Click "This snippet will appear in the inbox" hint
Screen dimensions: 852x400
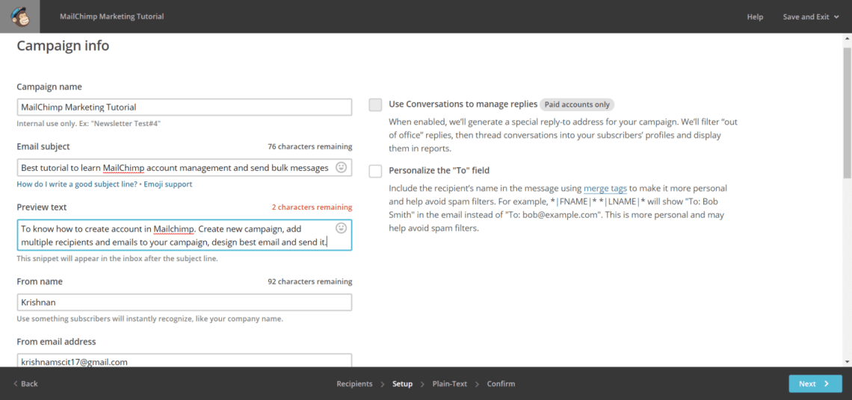coord(117,259)
